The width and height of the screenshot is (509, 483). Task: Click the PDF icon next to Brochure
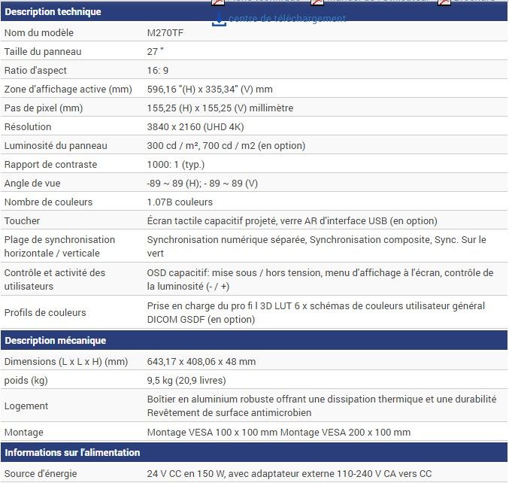tap(444, 2)
